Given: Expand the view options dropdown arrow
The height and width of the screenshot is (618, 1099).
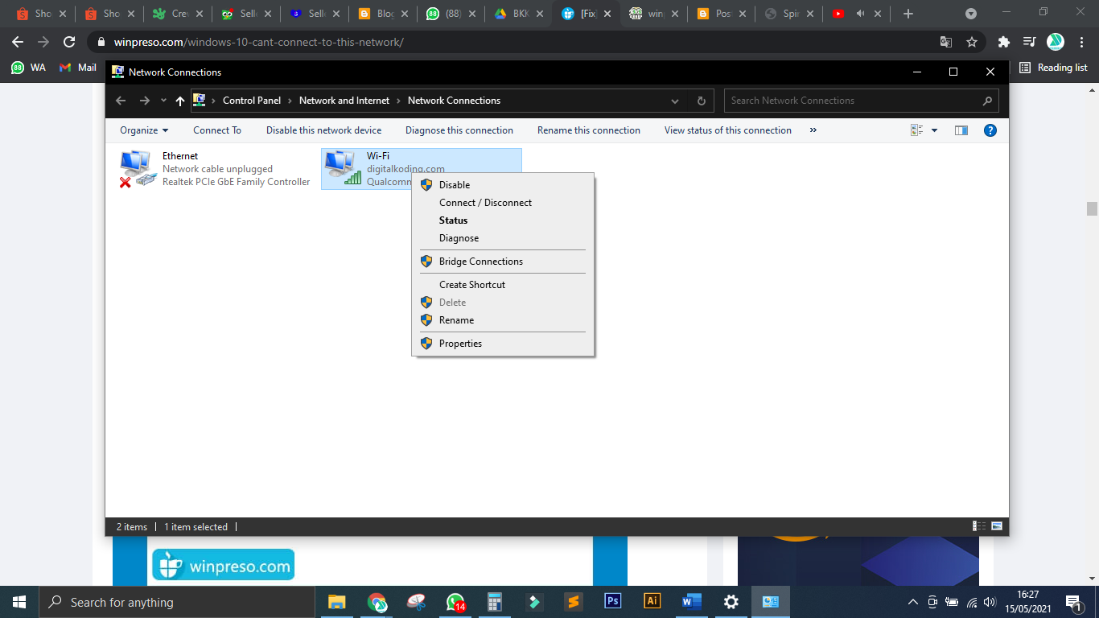Looking at the screenshot, I should click(933, 130).
